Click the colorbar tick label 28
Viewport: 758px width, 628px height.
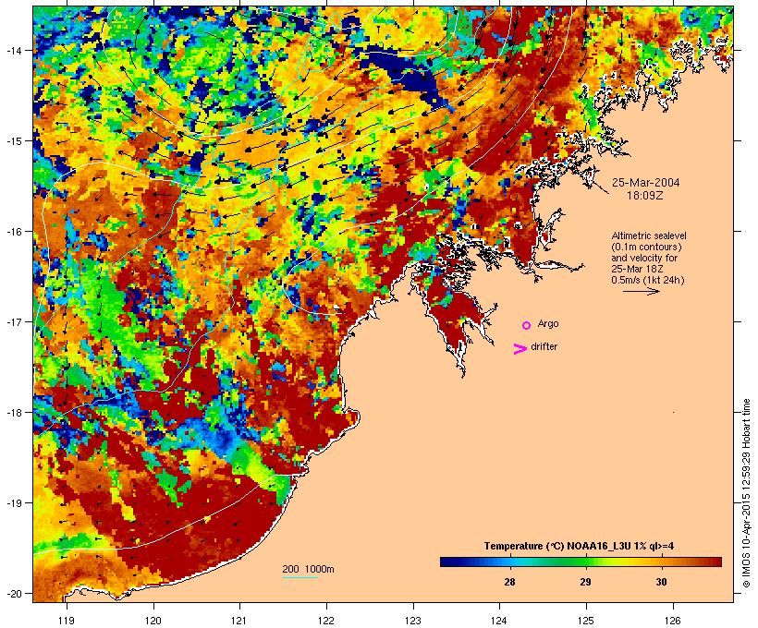pyautogui.click(x=509, y=582)
